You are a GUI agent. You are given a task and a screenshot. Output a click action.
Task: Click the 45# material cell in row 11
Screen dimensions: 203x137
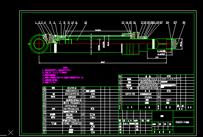(93, 132)
